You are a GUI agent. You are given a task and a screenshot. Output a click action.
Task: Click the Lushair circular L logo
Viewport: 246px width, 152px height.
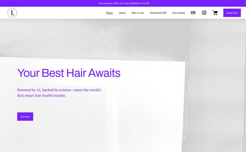[x=12, y=13]
